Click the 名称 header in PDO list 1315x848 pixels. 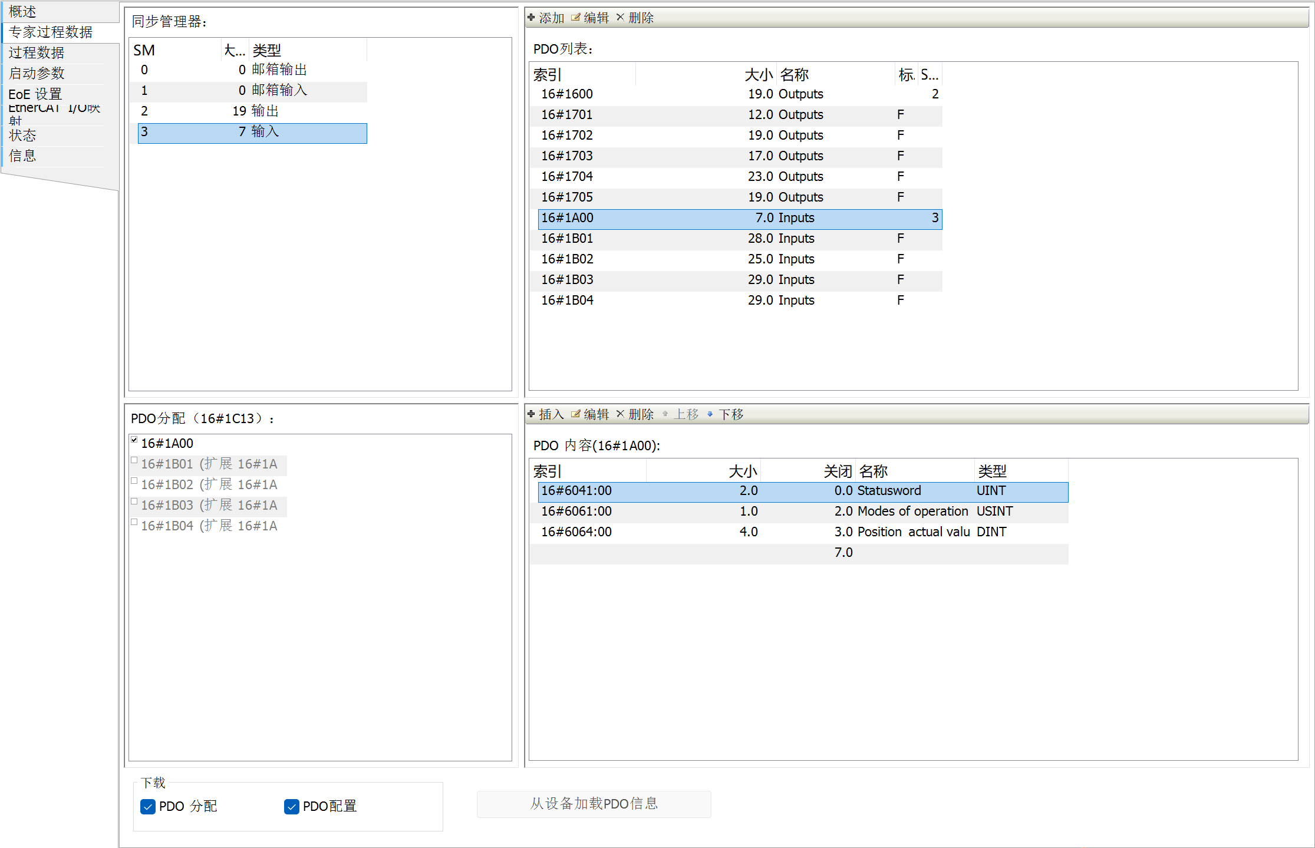coord(836,75)
